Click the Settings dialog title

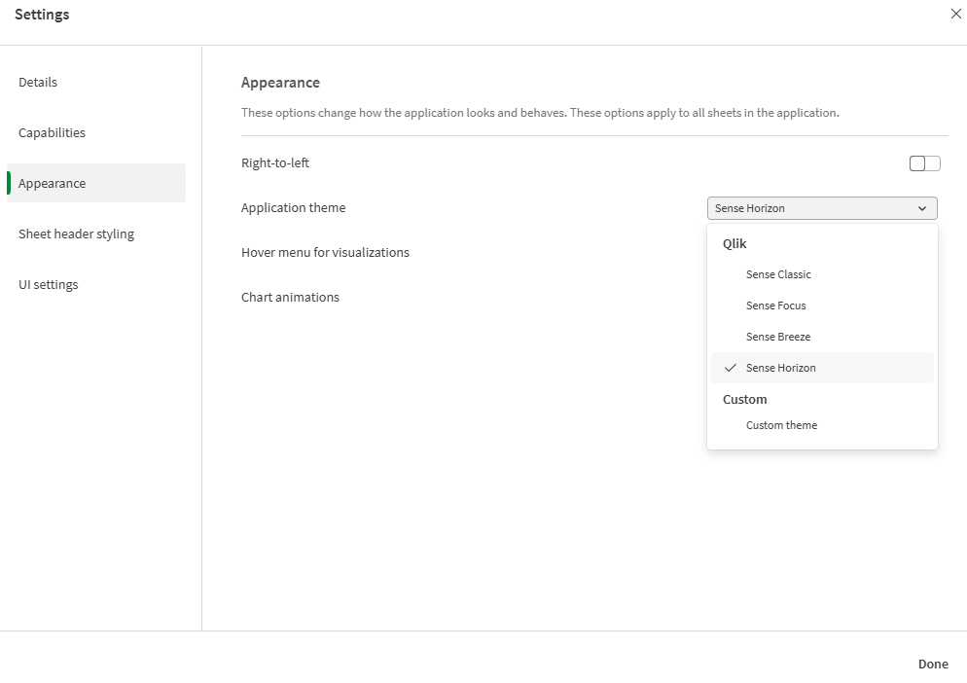click(x=42, y=14)
